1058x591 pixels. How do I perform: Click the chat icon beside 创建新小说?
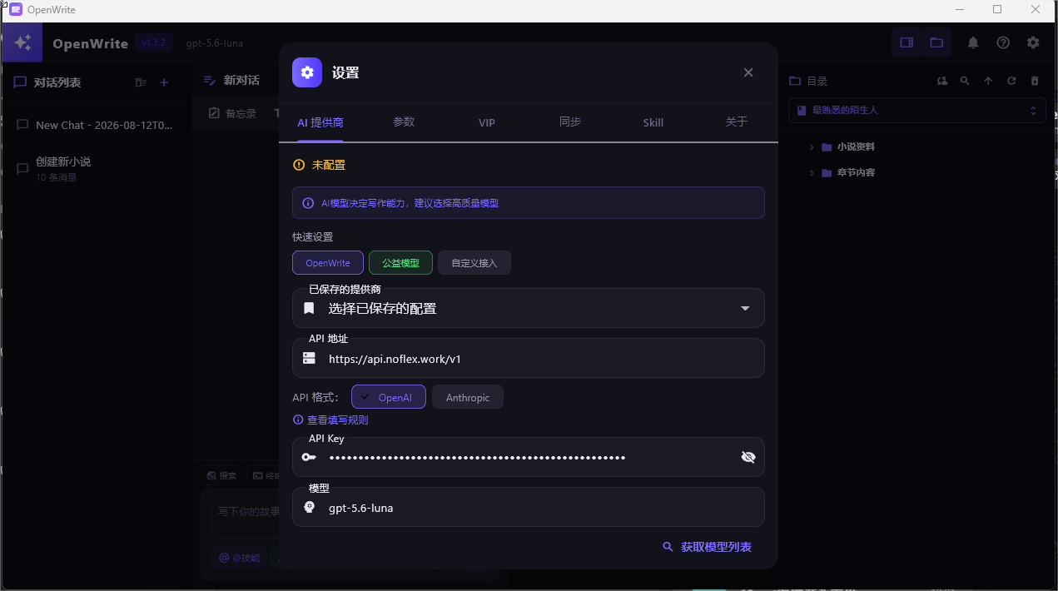pos(22,168)
